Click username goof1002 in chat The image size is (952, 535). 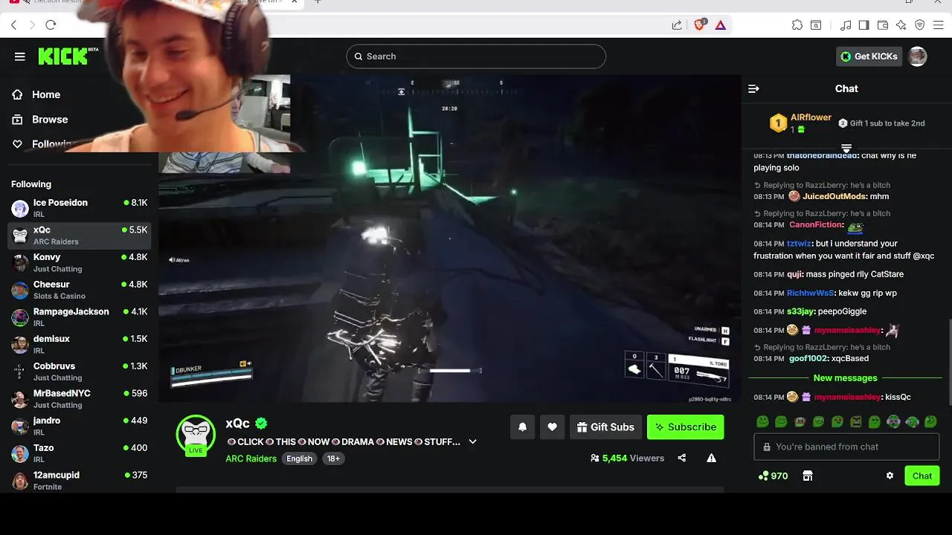coord(808,359)
